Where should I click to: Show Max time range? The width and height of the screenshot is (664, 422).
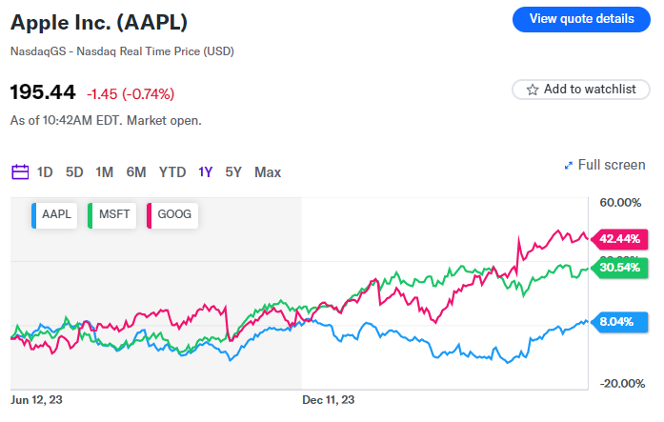click(268, 172)
